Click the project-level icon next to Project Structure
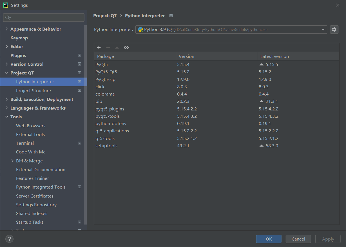Image resolution: width=346 pixels, height=247 pixels. [79, 90]
